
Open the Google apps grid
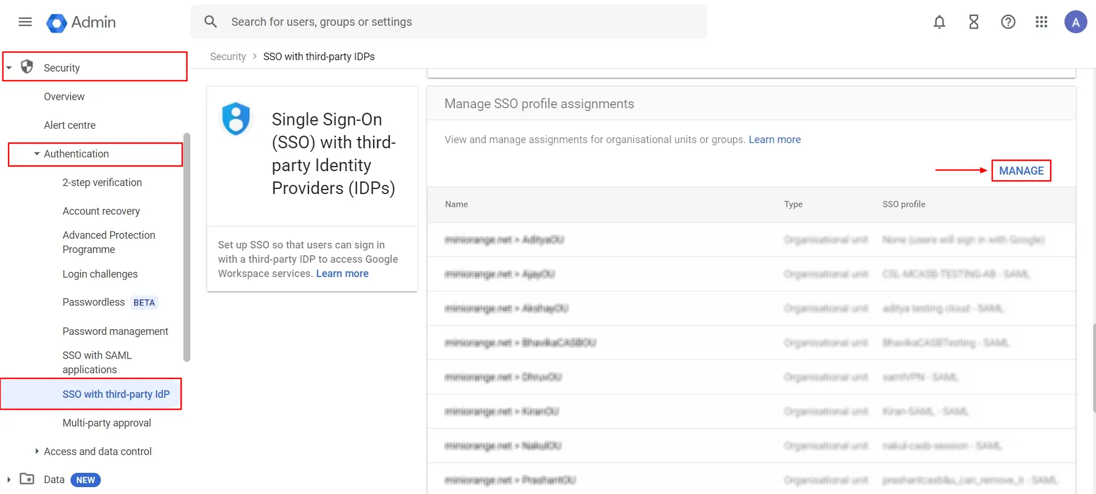pos(1042,22)
